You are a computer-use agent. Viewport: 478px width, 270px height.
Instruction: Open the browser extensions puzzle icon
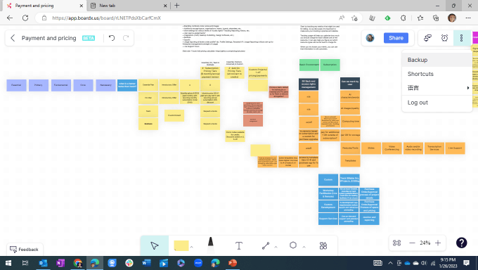(403, 18)
